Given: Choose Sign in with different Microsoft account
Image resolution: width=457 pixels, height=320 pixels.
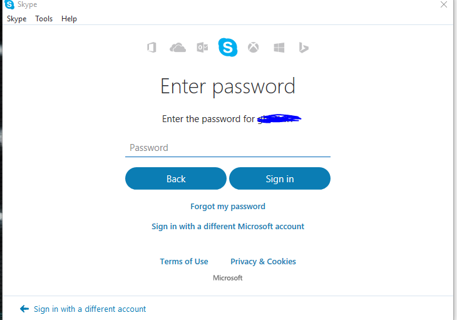Looking at the screenshot, I should pyautogui.click(x=228, y=227).
